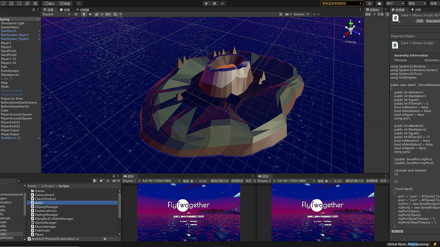Toggle hidden objects visibility counter
The width and height of the screenshot is (440, 247).
point(108,14)
